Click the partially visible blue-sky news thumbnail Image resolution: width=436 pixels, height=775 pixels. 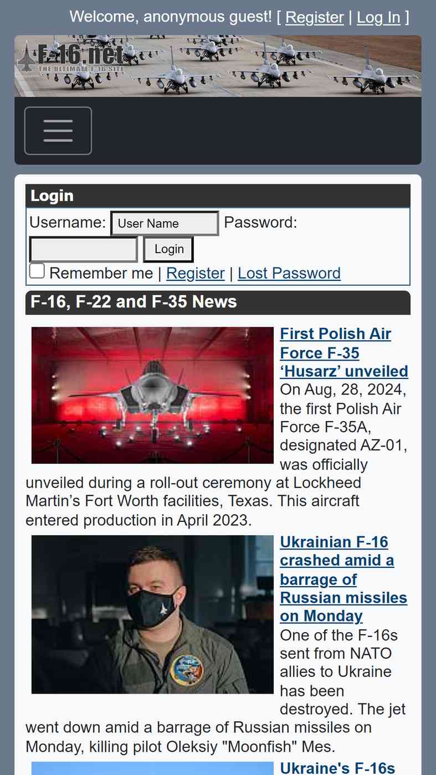pos(152,768)
